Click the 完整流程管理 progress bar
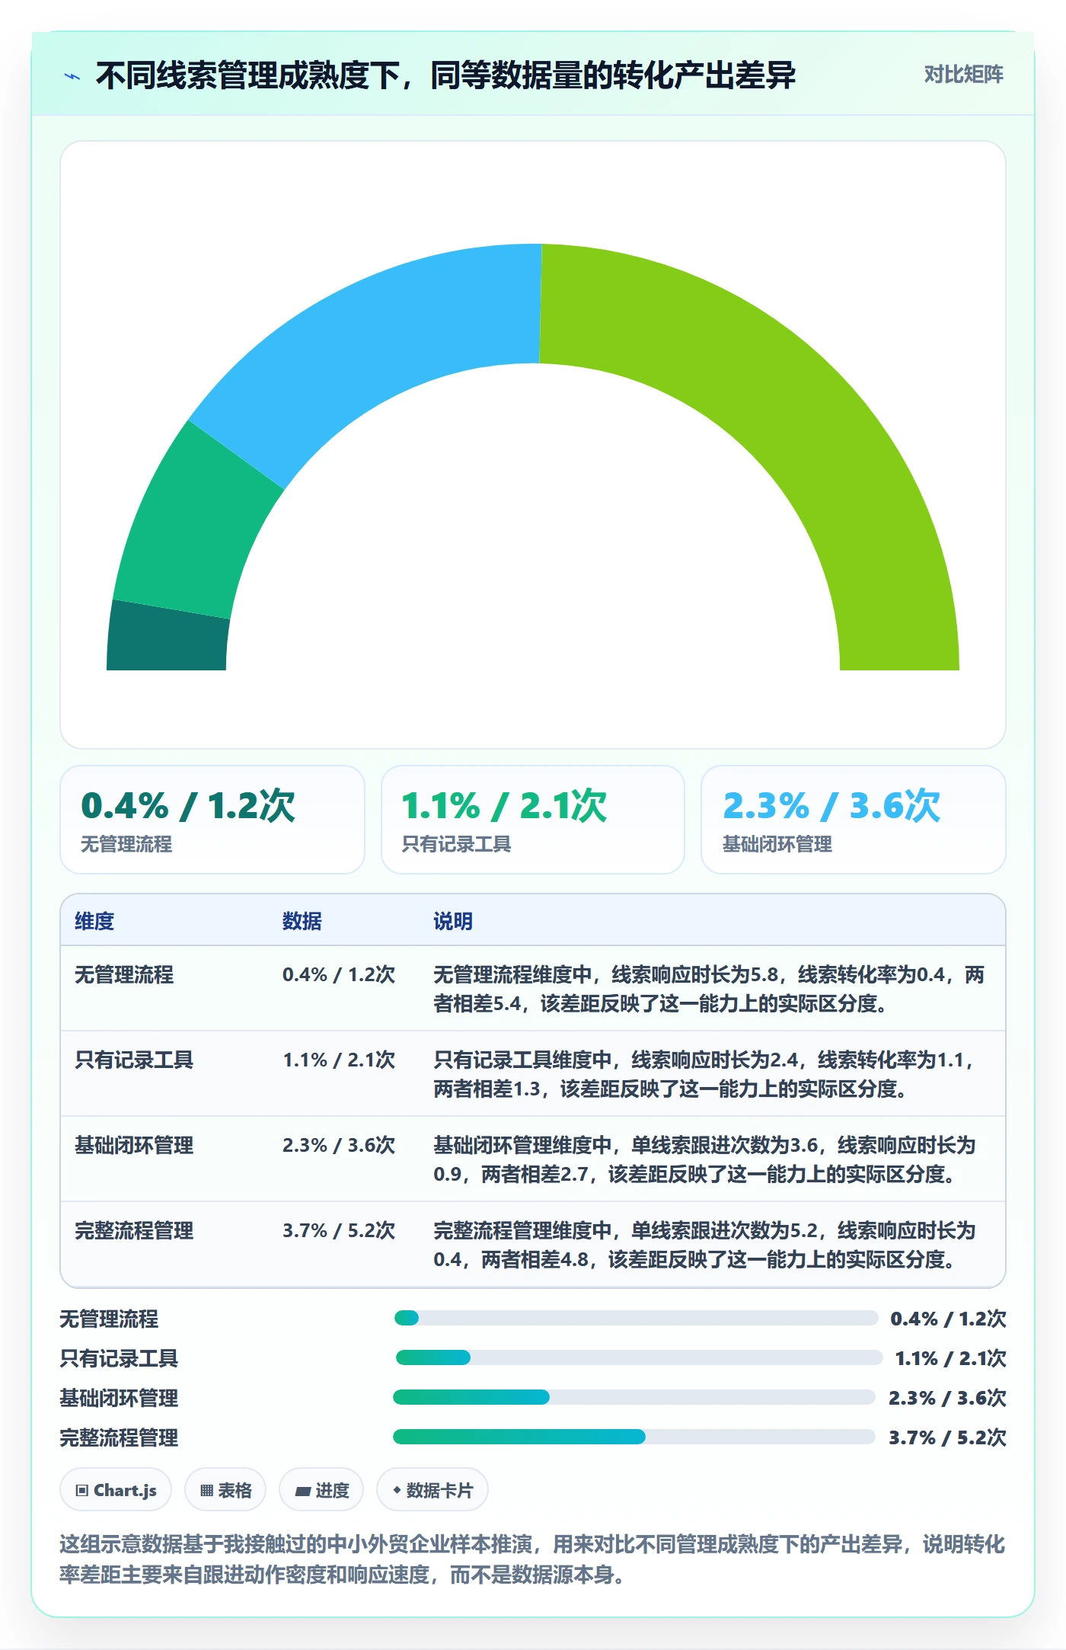 pyautogui.click(x=634, y=1437)
